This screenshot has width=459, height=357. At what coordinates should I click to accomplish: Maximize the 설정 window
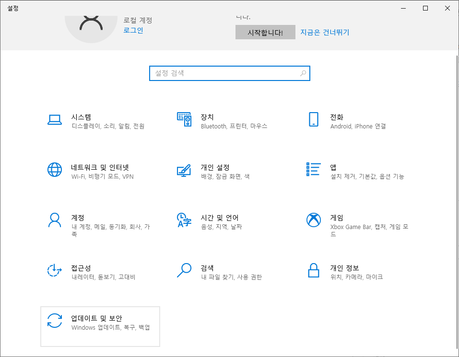click(425, 8)
